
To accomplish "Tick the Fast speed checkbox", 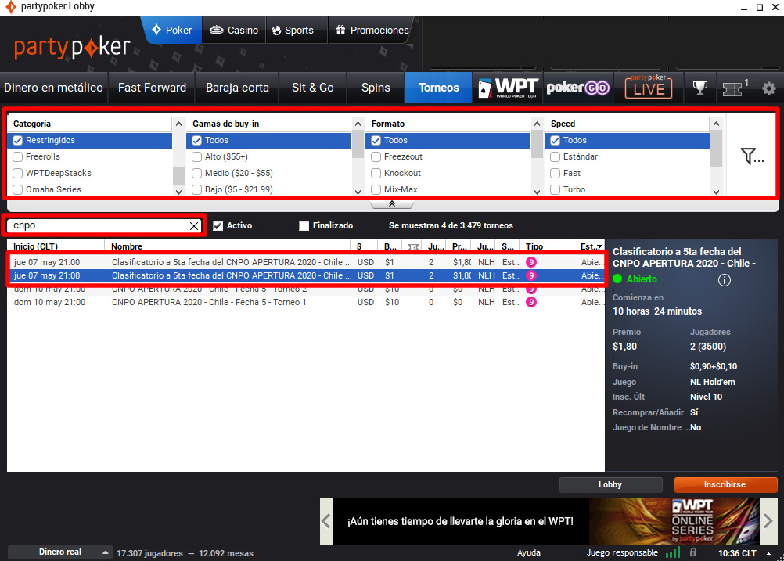I will [x=555, y=174].
